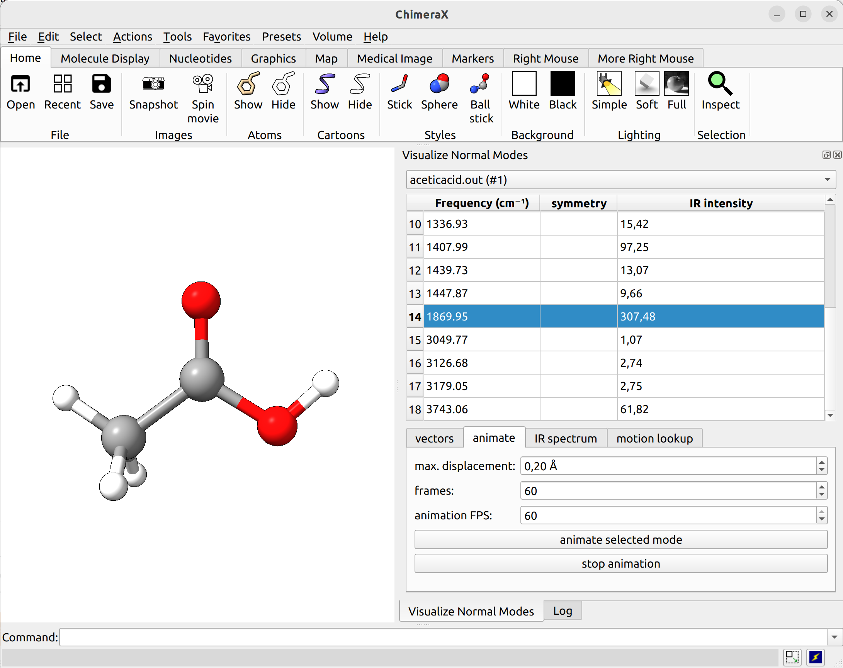Viewport: 843px width, 668px height.
Task: Apply Stick style
Action: pos(399,84)
